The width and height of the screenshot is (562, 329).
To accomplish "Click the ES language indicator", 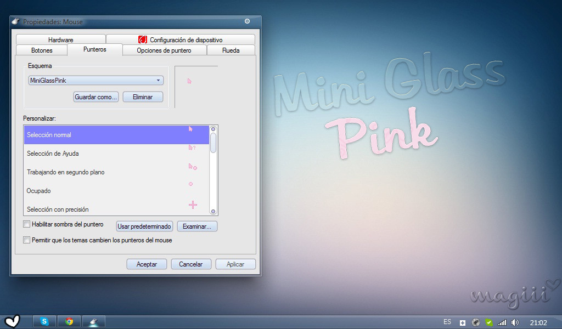I will pos(447,322).
